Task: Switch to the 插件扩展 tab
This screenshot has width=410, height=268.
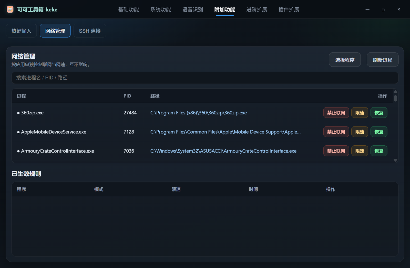Action: click(x=289, y=9)
